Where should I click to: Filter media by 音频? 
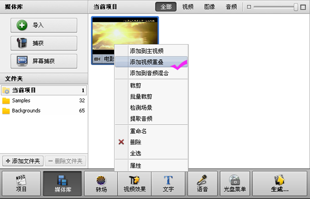[x=231, y=7]
